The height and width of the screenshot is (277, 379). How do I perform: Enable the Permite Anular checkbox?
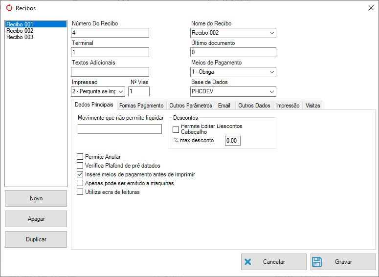tap(80, 157)
